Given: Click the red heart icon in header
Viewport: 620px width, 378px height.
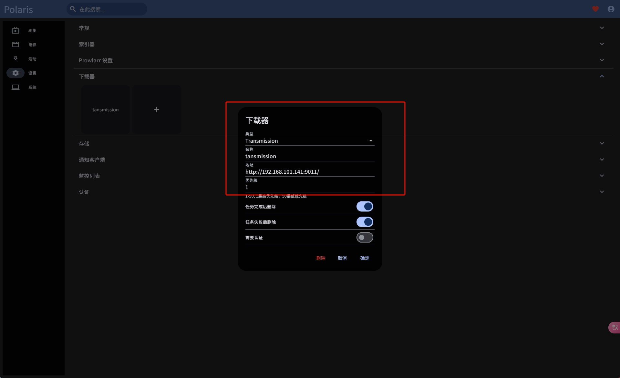Looking at the screenshot, I should coord(595,9).
